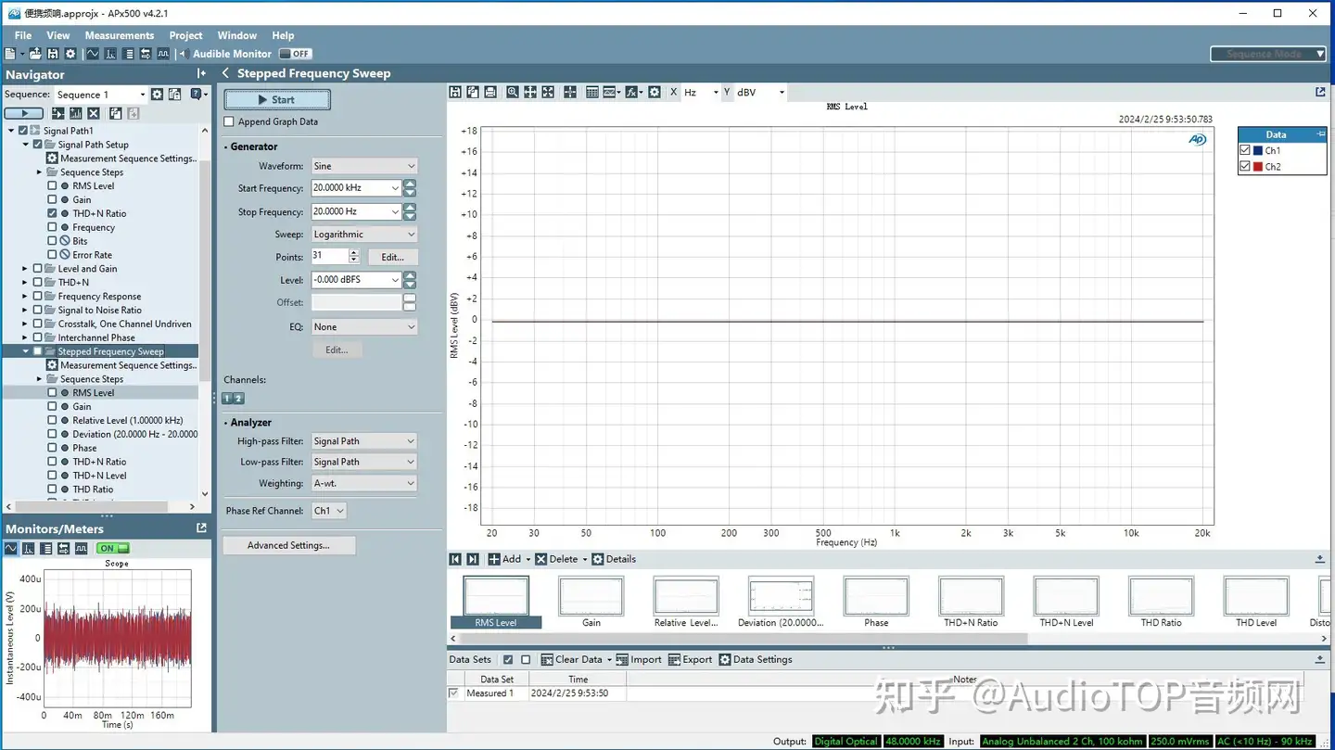The image size is (1335, 750).
Task: Uncheck Signal Path1 checkbox
Action: 23,131
